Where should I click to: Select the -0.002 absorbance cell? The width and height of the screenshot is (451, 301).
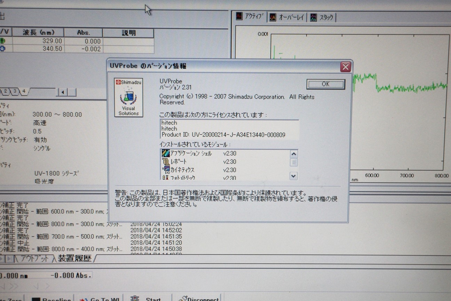[x=84, y=49]
